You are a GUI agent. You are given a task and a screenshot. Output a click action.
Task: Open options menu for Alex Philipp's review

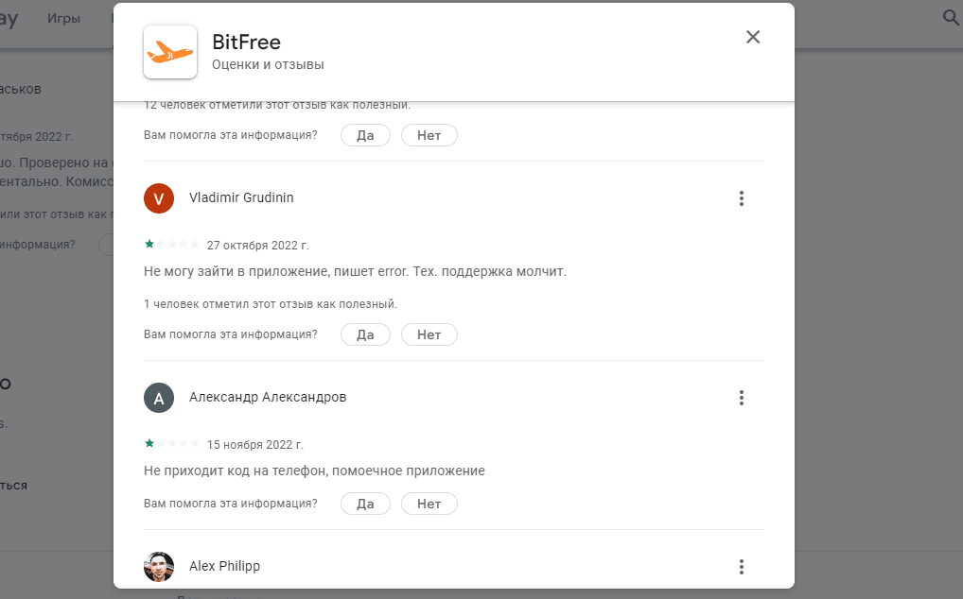pyautogui.click(x=742, y=567)
